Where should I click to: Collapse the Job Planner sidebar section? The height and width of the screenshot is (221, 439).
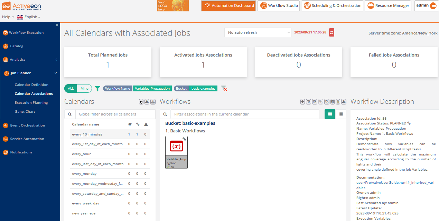tap(30, 73)
